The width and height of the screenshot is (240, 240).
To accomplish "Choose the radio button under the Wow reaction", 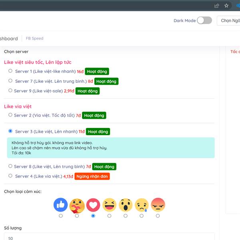I will (126, 216).
